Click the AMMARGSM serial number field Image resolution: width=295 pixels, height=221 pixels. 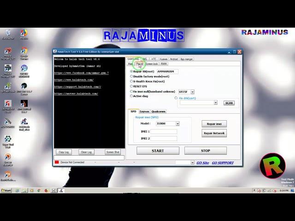[x=167, y=71]
